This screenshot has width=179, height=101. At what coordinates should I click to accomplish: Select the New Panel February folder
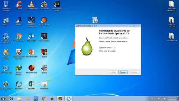pyautogui.click(x=171, y=6)
